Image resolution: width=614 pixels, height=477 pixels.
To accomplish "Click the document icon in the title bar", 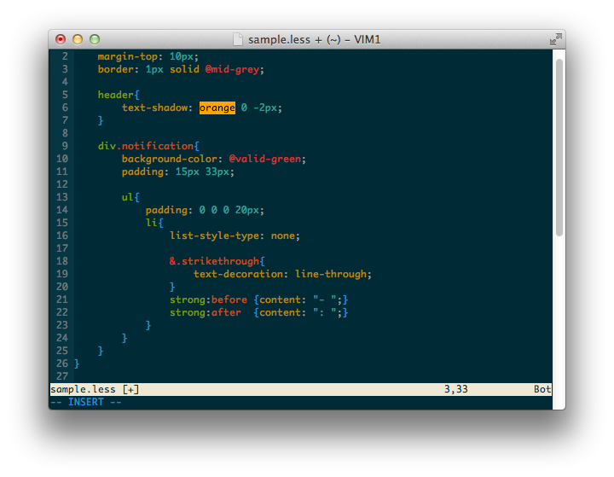I will point(239,39).
